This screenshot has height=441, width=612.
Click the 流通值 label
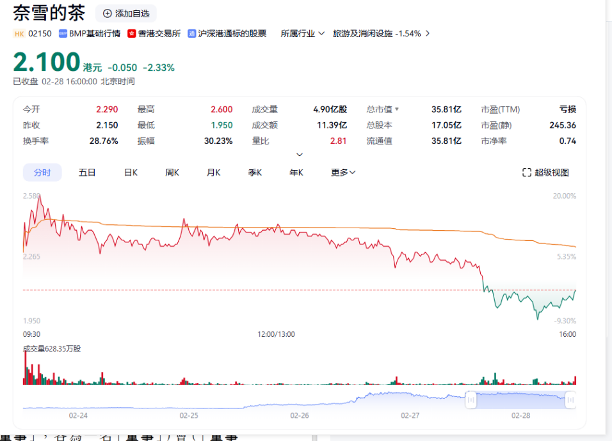[x=379, y=141]
